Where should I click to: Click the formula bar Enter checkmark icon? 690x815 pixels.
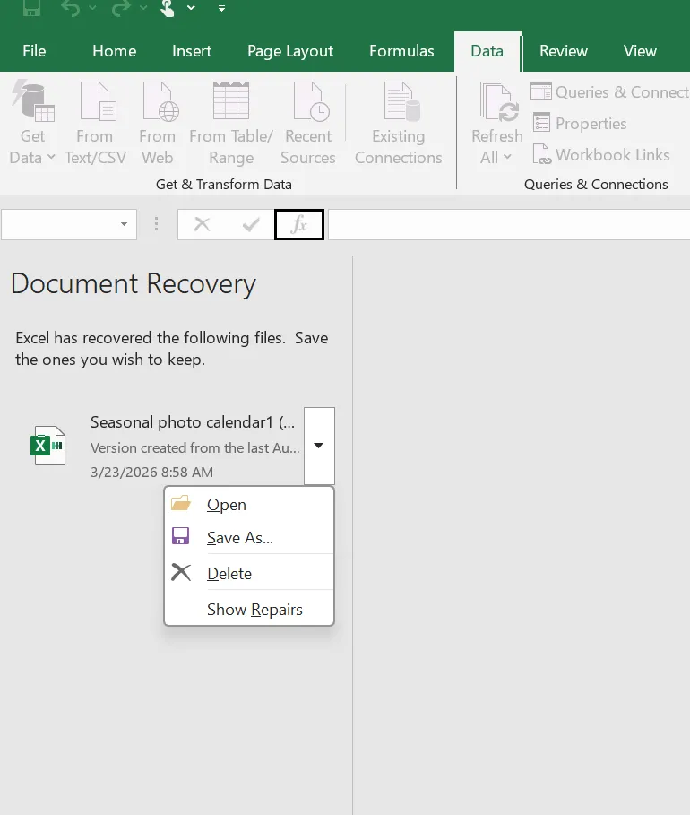point(251,224)
